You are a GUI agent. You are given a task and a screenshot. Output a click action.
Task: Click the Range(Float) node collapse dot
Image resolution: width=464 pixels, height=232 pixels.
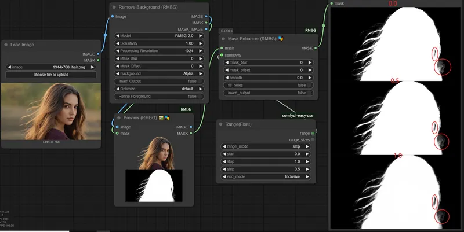pos(222,124)
